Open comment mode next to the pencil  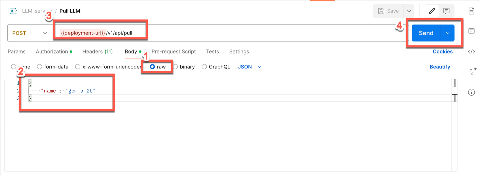click(447, 11)
